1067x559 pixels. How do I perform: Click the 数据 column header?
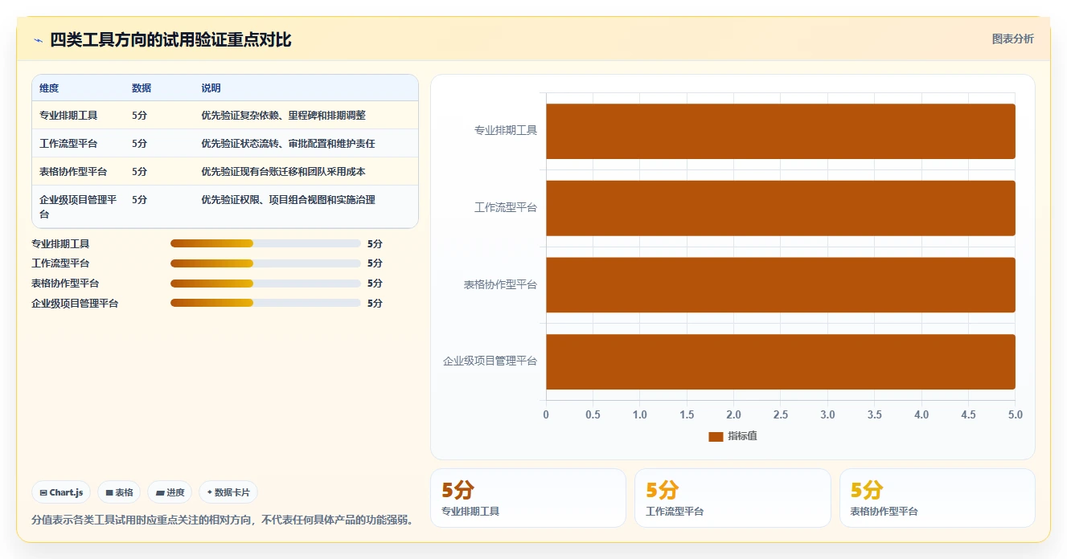142,88
